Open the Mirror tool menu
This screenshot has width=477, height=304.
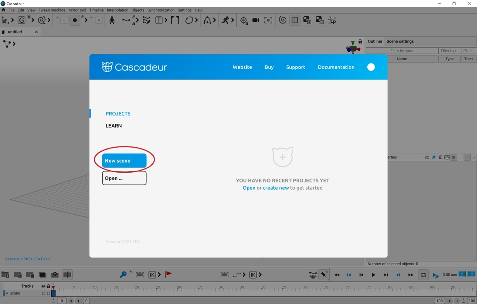[77, 10]
